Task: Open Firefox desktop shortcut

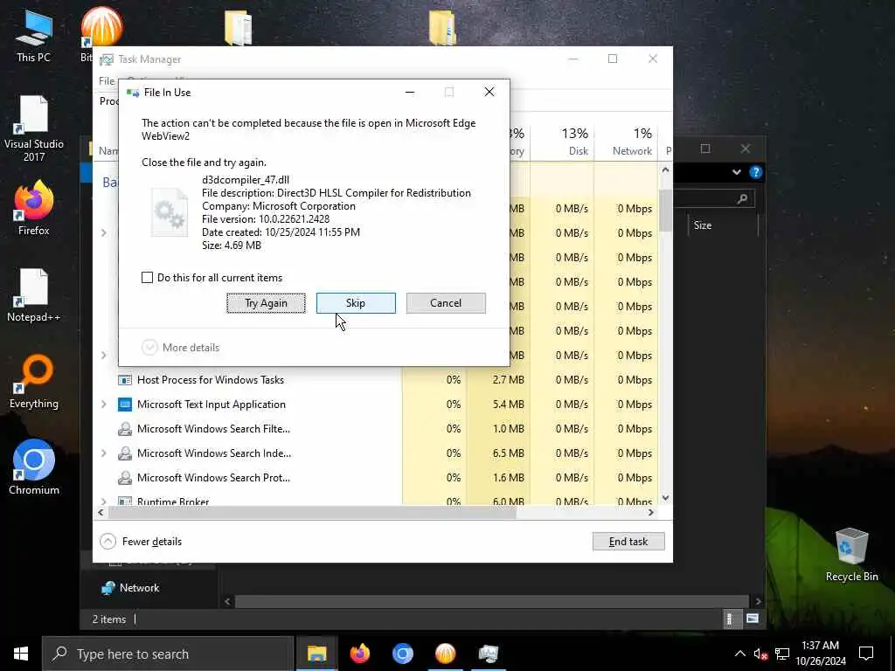Action: [34, 208]
